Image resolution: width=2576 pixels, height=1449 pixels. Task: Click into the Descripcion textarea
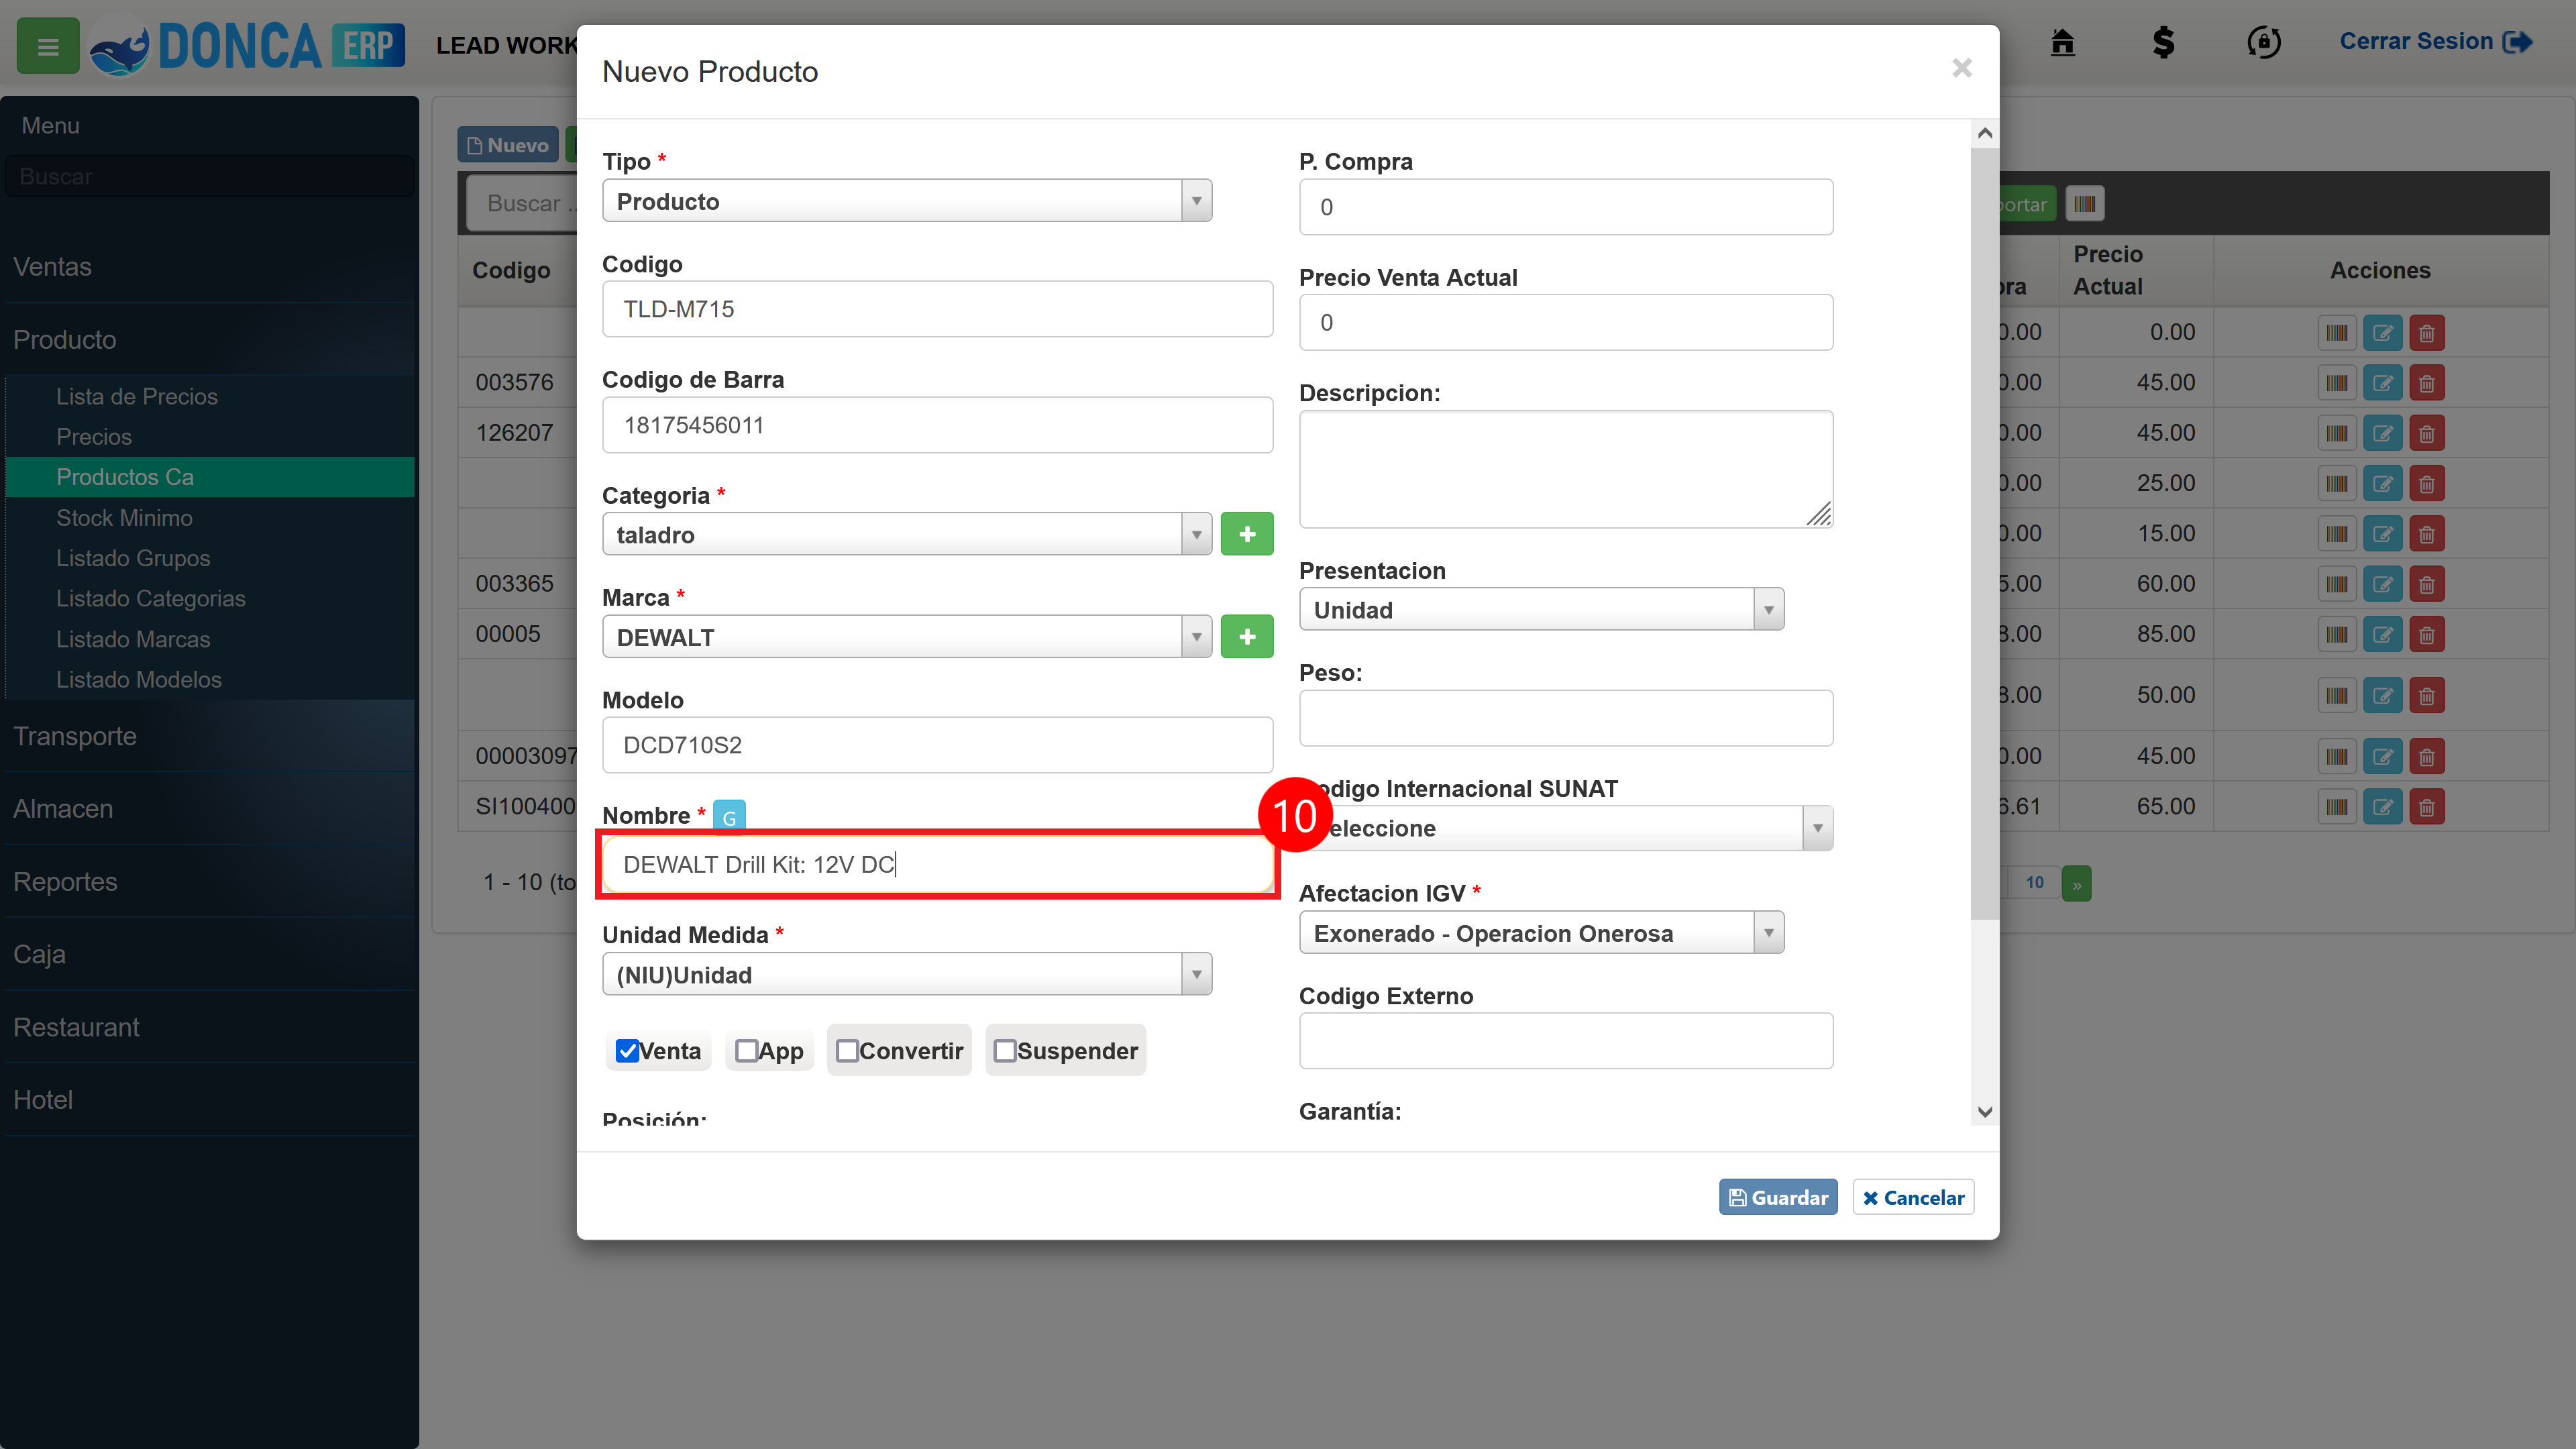tap(1566, 469)
